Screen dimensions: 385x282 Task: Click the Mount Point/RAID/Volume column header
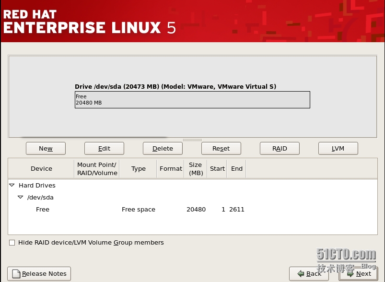point(97,168)
